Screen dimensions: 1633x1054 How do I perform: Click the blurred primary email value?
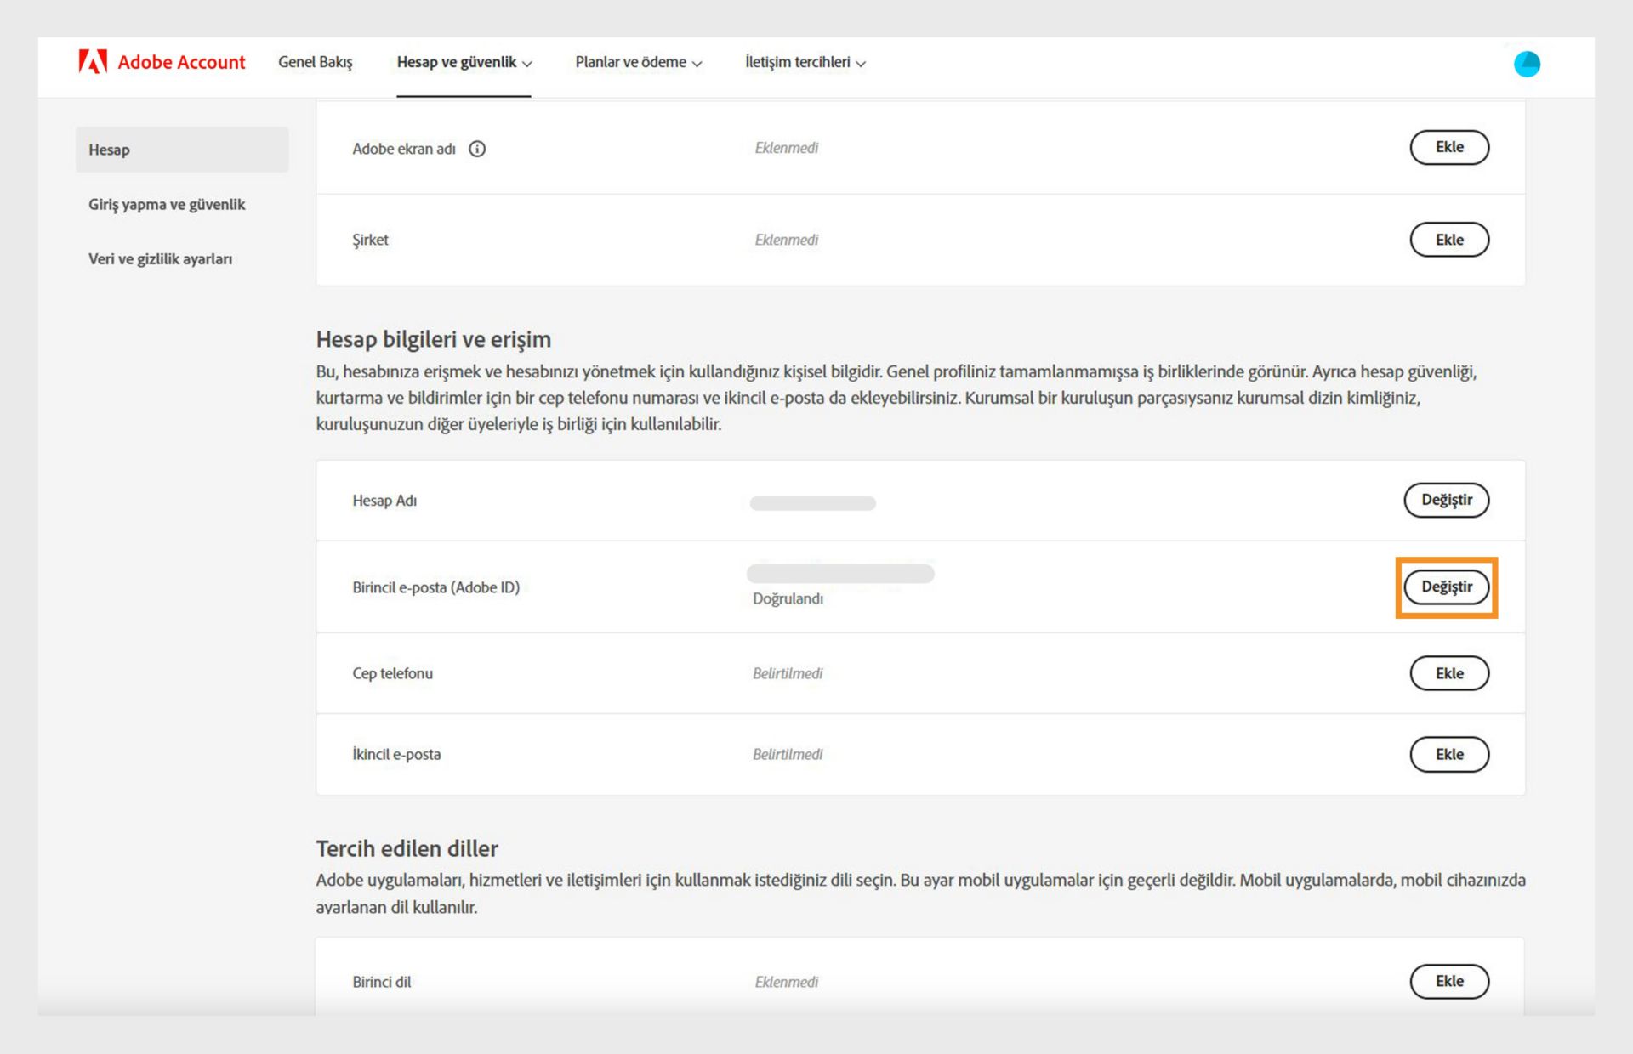840,574
